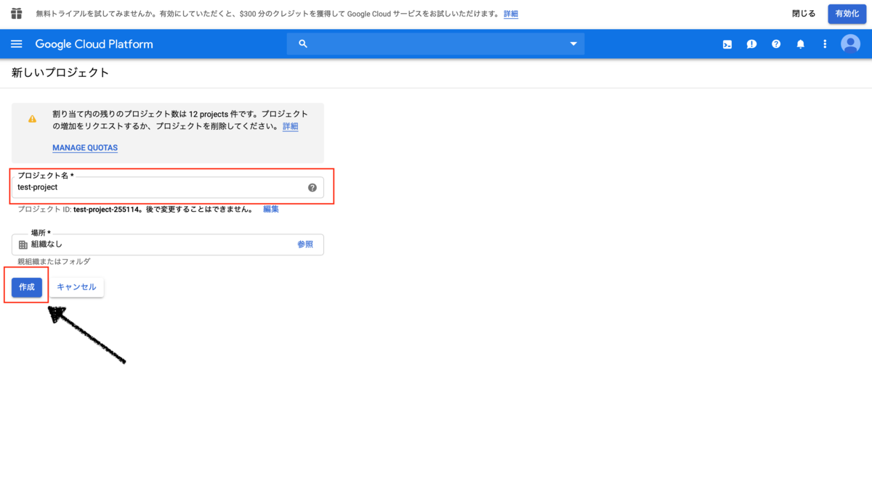The height and width of the screenshot is (494, 872).
Task: Click the quota warning triangle icon
Action: 32,119
